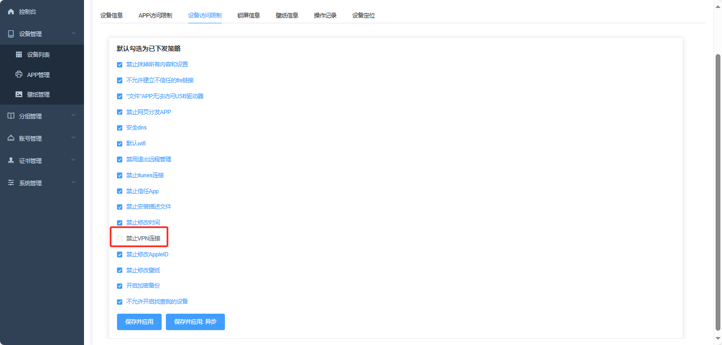722x345 pixels.
Task: Click the icon beside 账号管理
Action: click(x=11, y=138)
